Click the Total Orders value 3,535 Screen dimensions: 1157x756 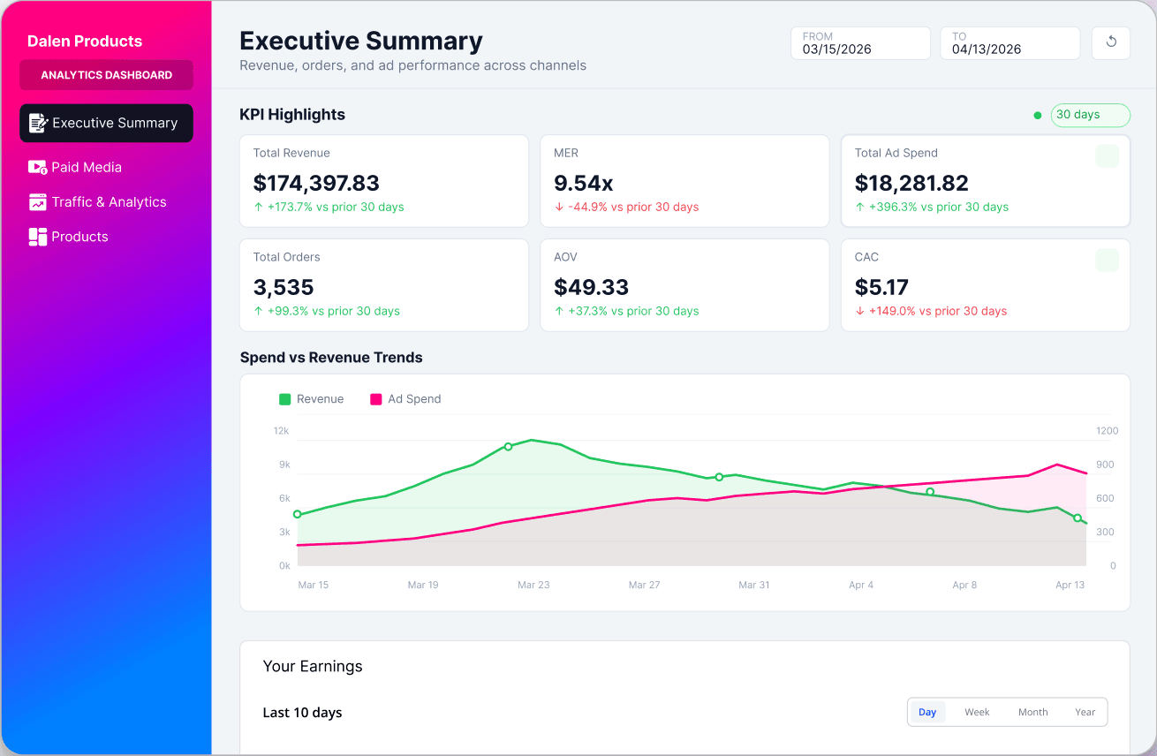(284, 287)
